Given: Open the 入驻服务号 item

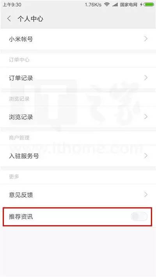Looking at the screenshot, I should [x=78, y=156].
